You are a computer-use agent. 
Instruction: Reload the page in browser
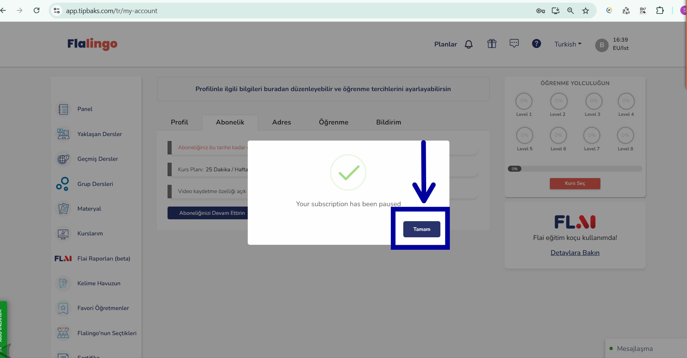[x=36, y=10]
